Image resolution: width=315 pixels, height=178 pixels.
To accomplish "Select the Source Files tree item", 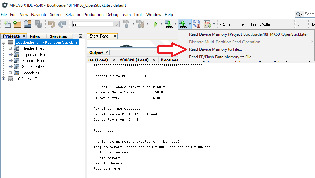I will coord(33,67).
